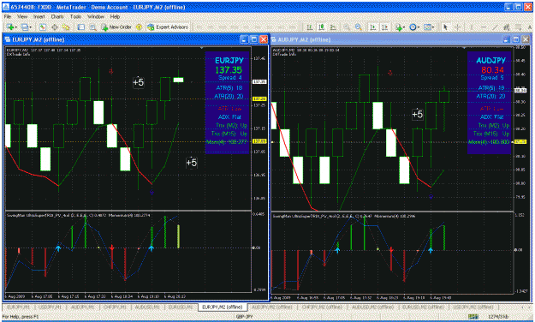535x322 pixels.
Task: Expand the Periods dropdown arrow
Action: [419, 27]
